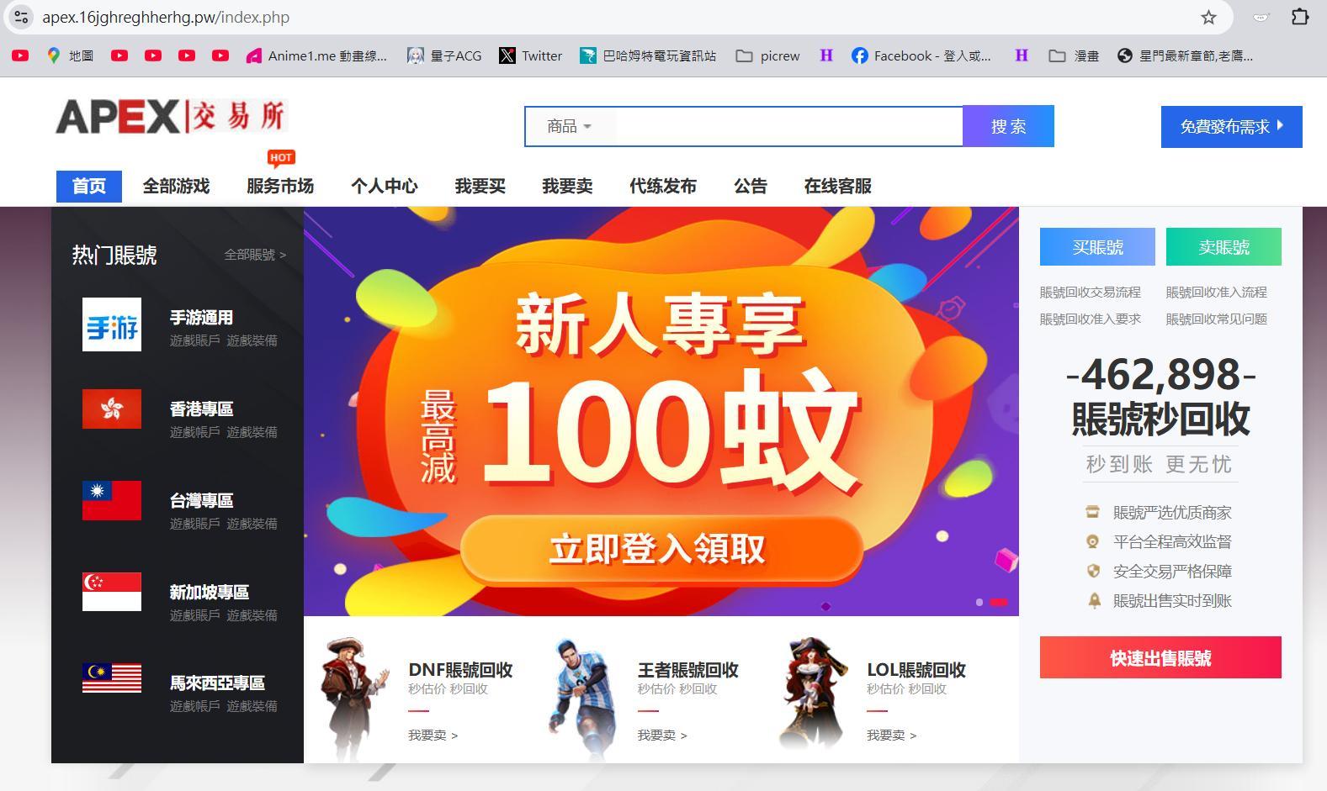Open the 馬來西亞專區 category link
1327x791 pixels.
218,683
